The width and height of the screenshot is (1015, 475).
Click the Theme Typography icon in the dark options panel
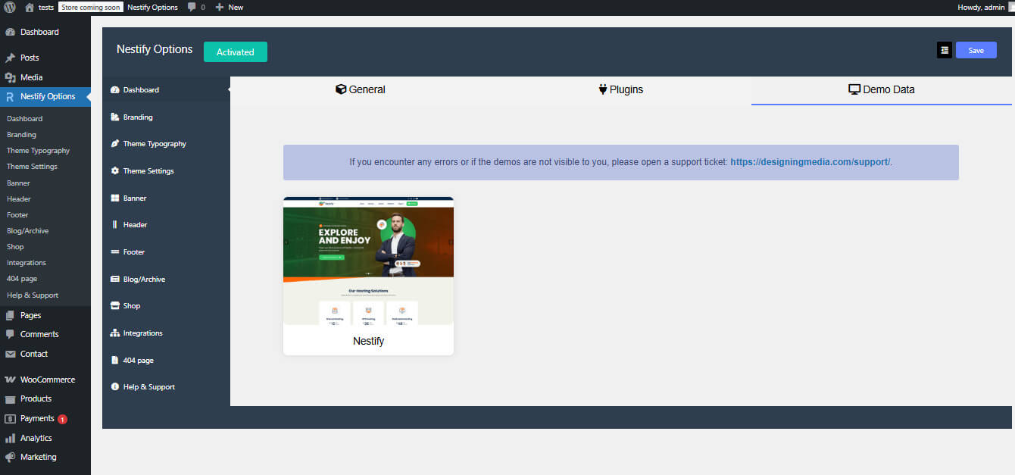(x=115, y=144)
